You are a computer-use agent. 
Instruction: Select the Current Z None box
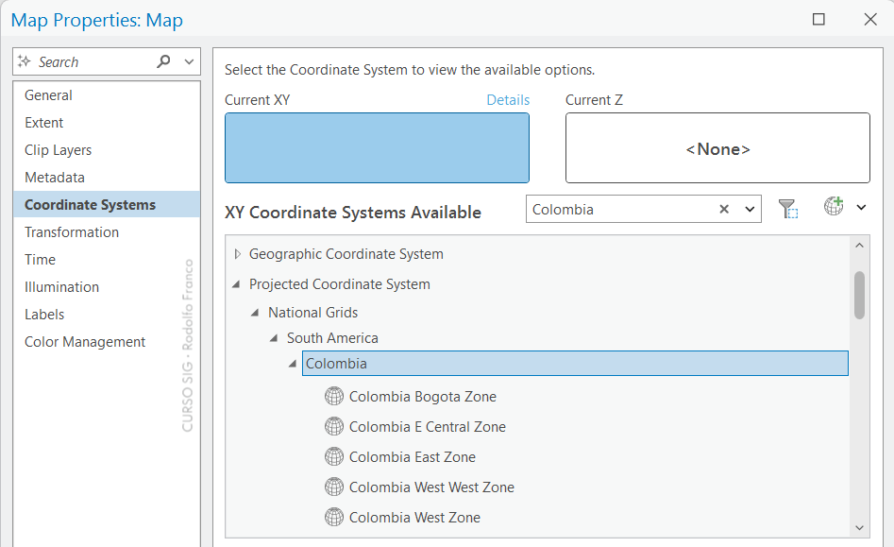pos(717,148)
